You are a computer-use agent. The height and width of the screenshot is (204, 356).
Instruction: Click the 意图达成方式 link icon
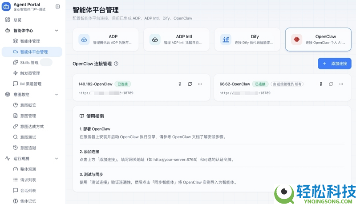pyautogui.click(x=15, y=126)
